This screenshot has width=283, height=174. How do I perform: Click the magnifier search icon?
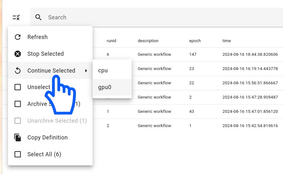pos(38,17)
